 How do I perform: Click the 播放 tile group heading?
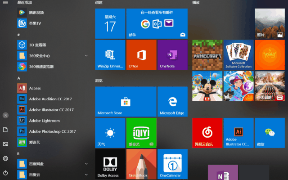(x=196, y=3)
